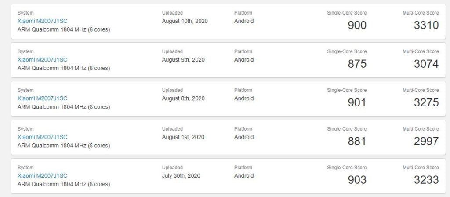
Task: Open Xiaomi M2007J1SC result from August 10th
Action: point(42,21)
